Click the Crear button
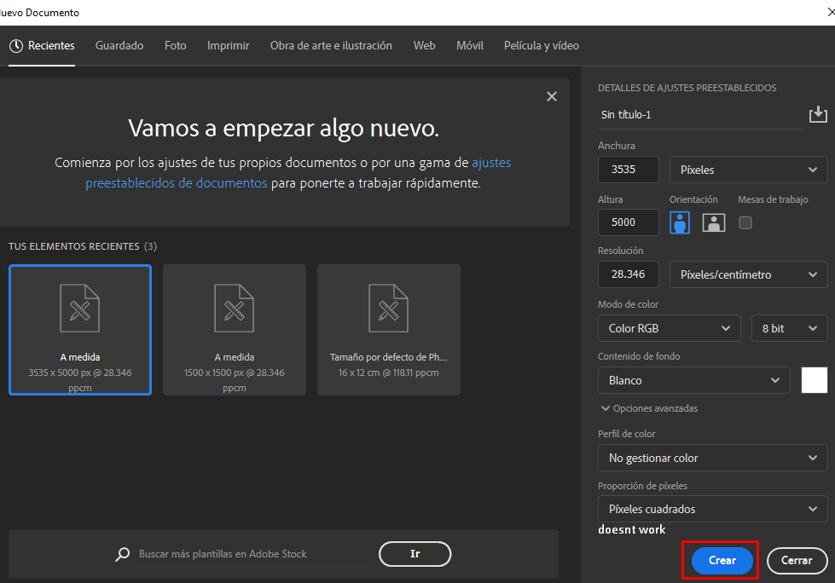The image size is (835, 583). (x=720, y=561)
